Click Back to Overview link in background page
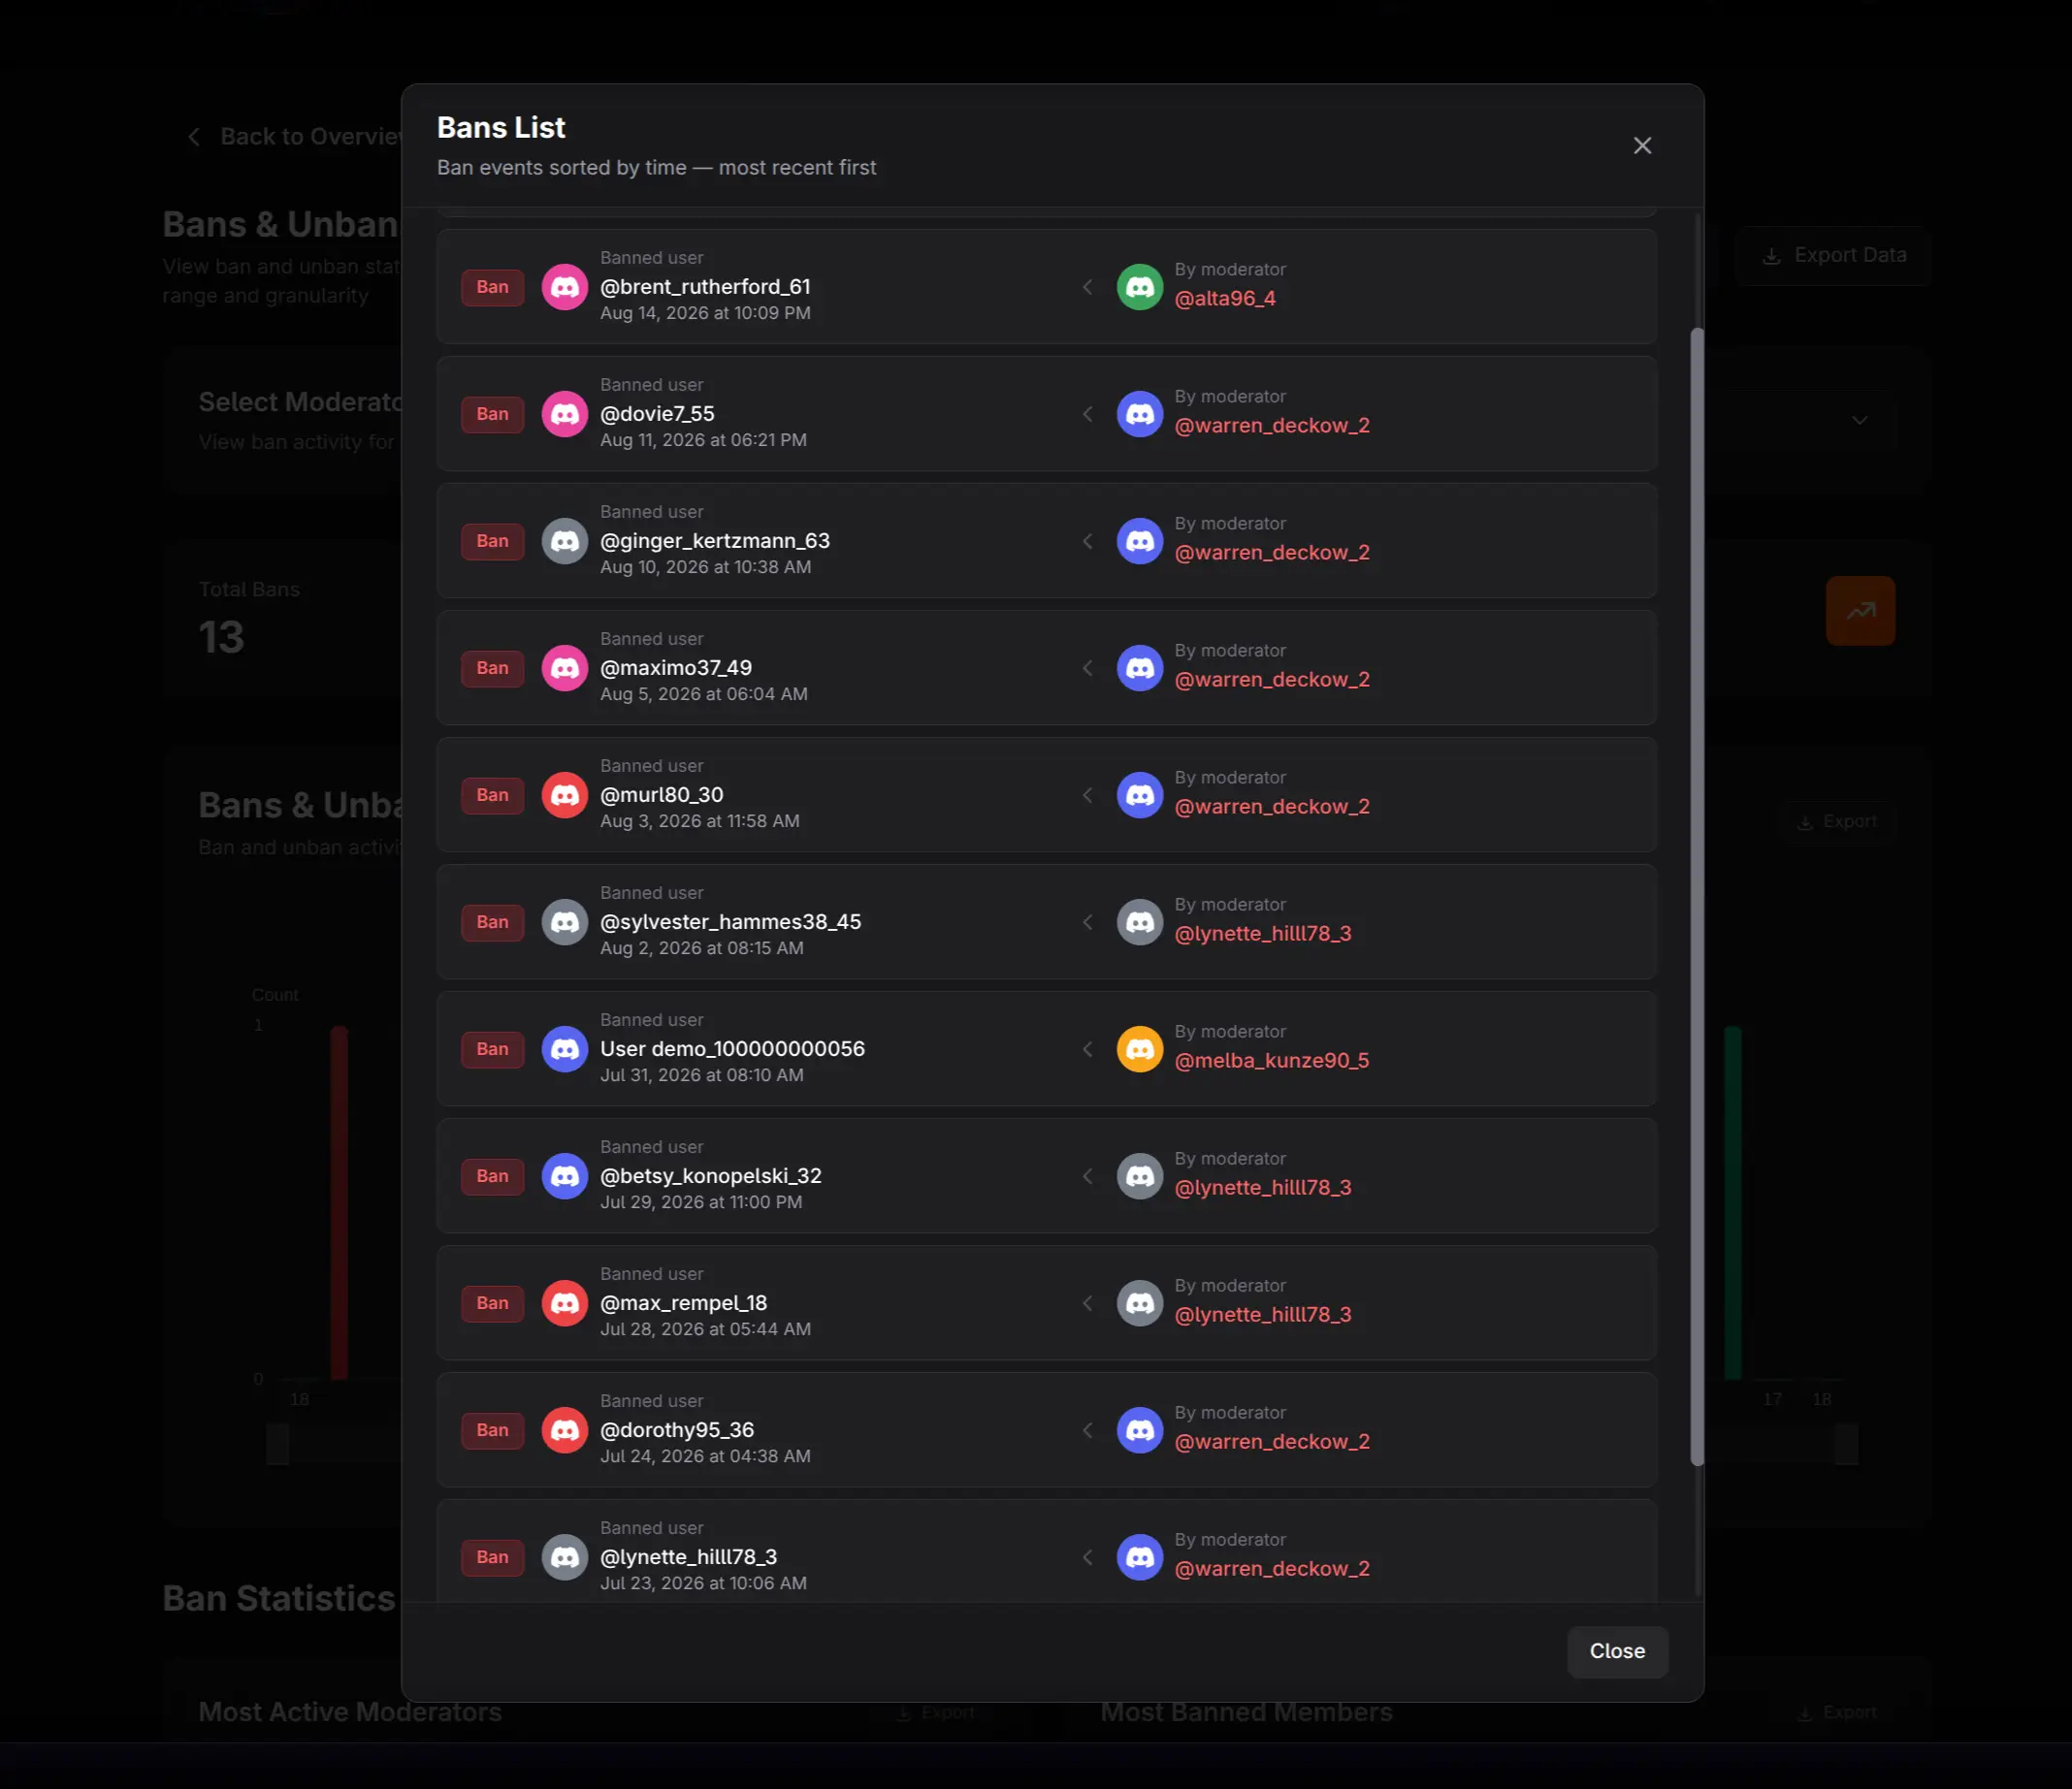The height and width of the screenshot is (1789, 2072). [x=296, y=137]
